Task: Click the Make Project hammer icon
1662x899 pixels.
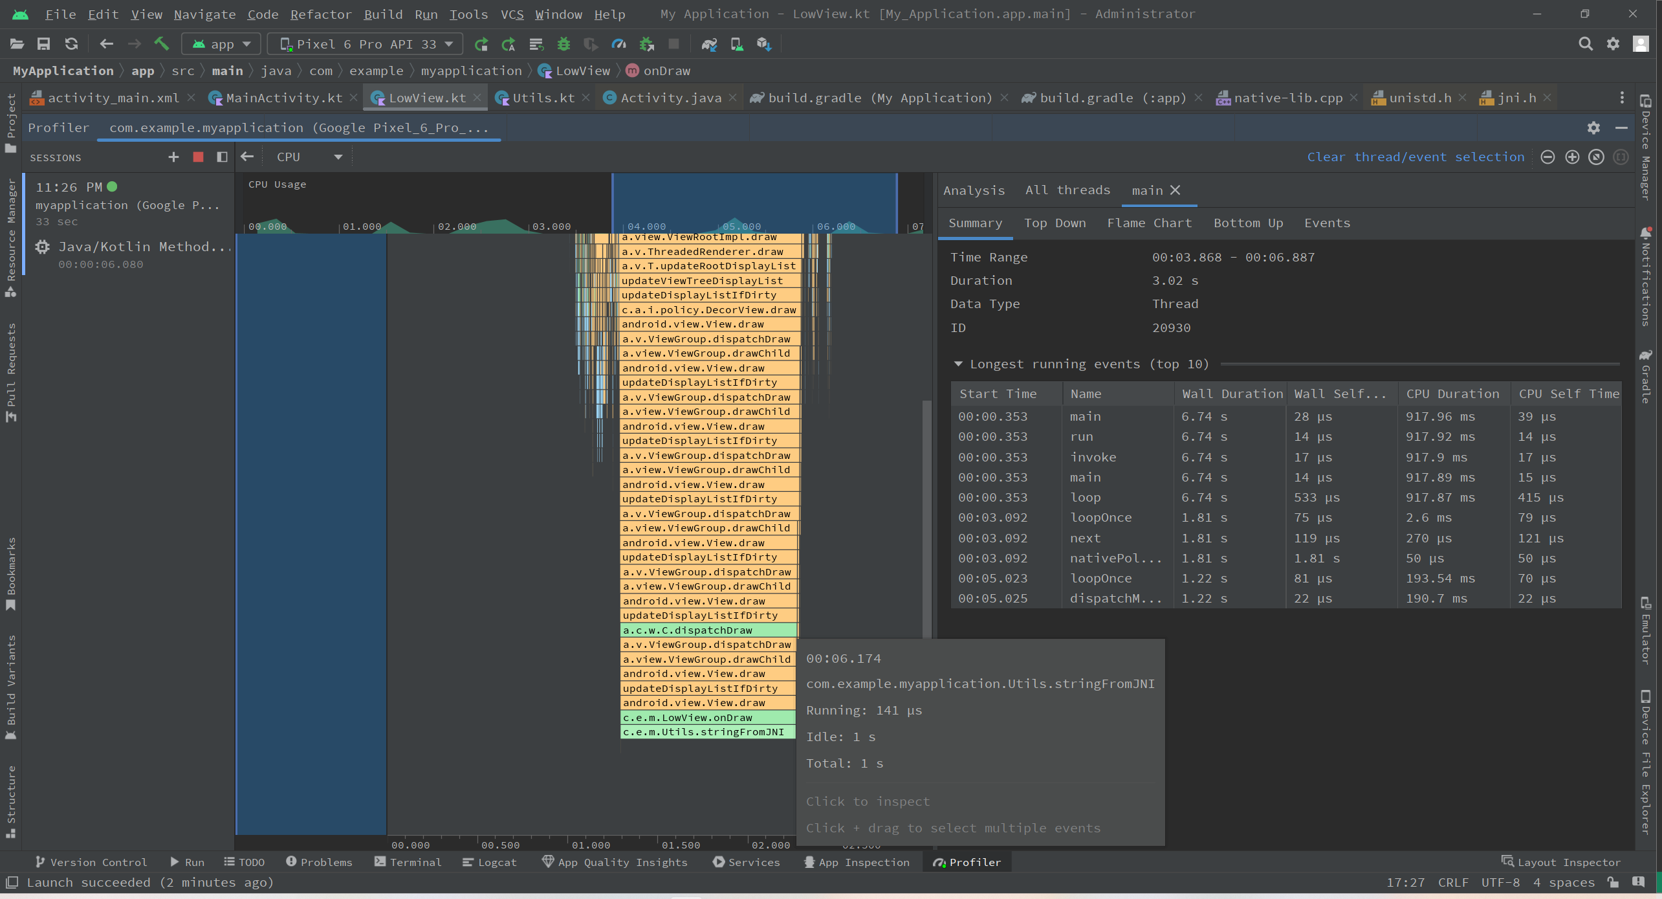Action: click(x=161, y=44)
